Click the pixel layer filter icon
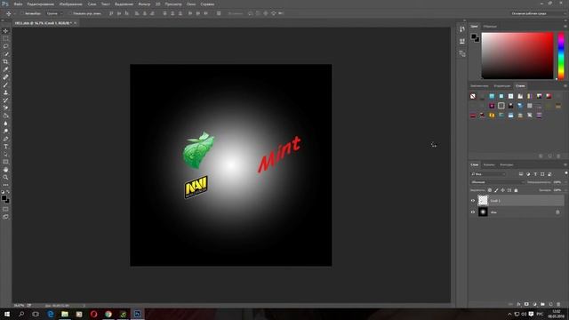 [x=521, y=174]
